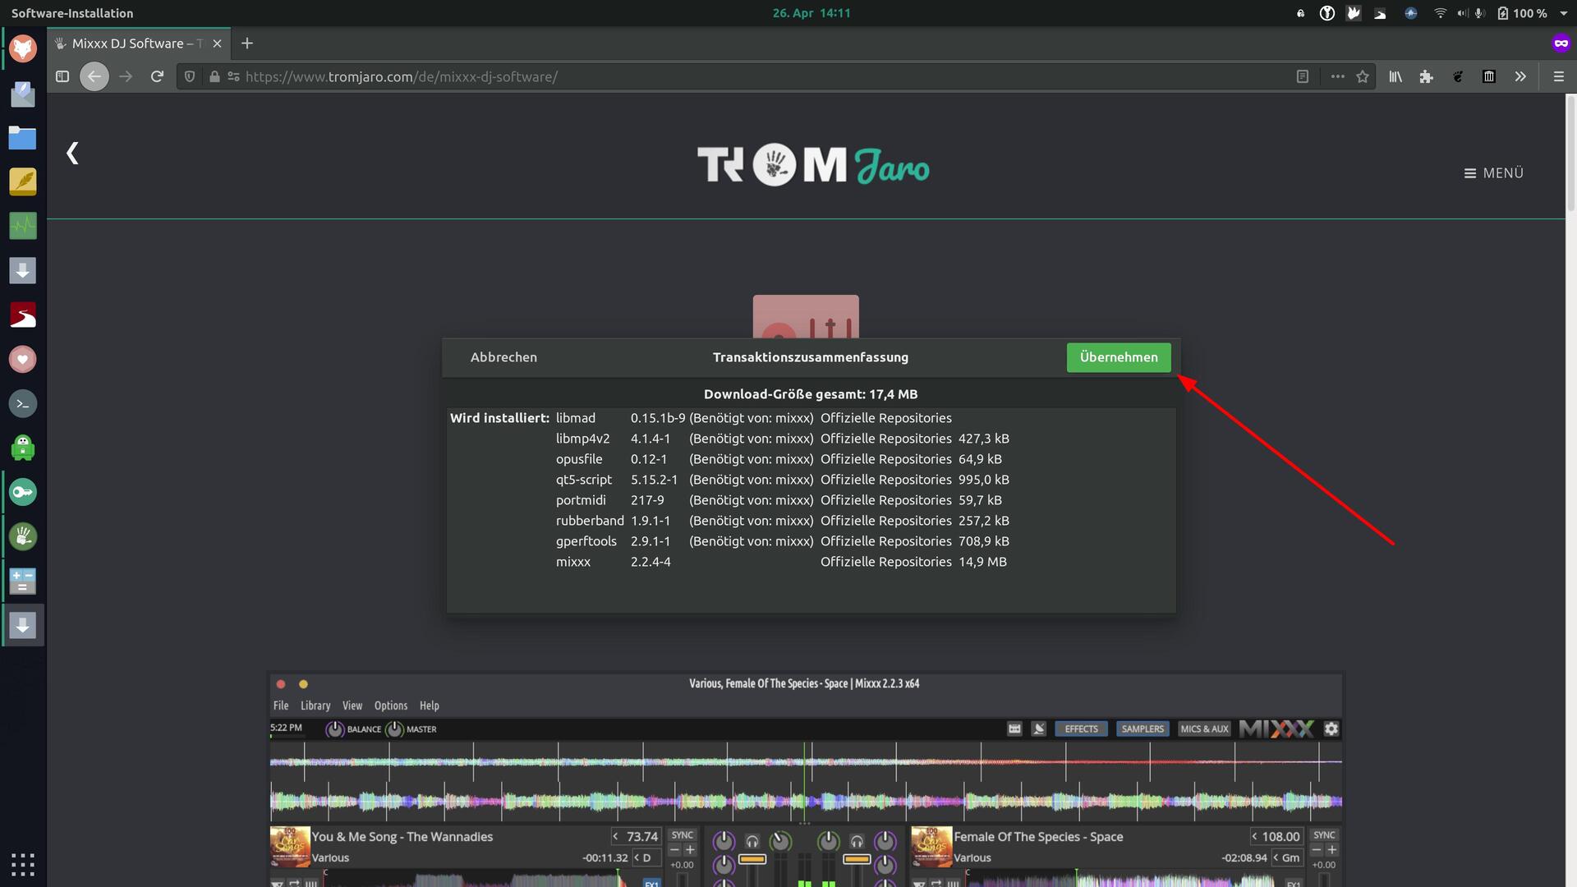Open the extensions puzzle icon
Screen dimensions: 1577x887
1426,76
